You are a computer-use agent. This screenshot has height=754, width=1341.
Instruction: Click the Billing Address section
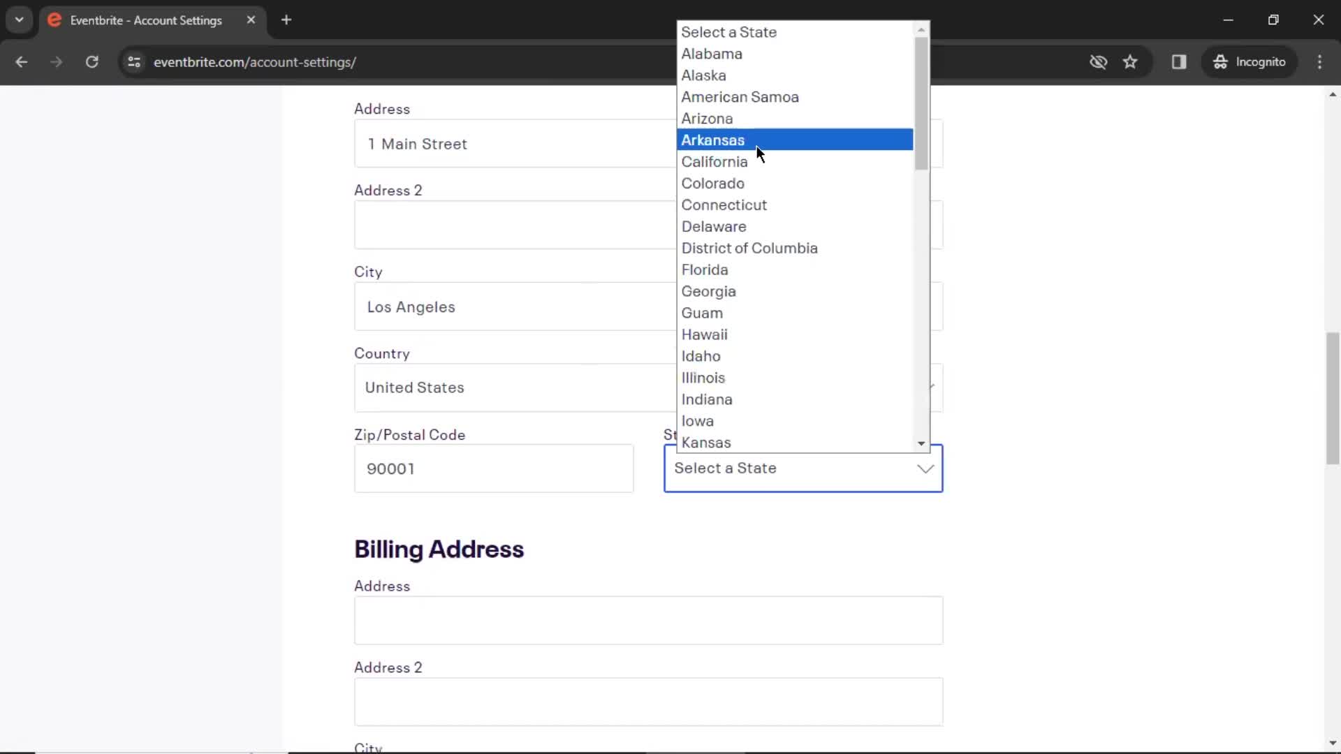point(440,549)
